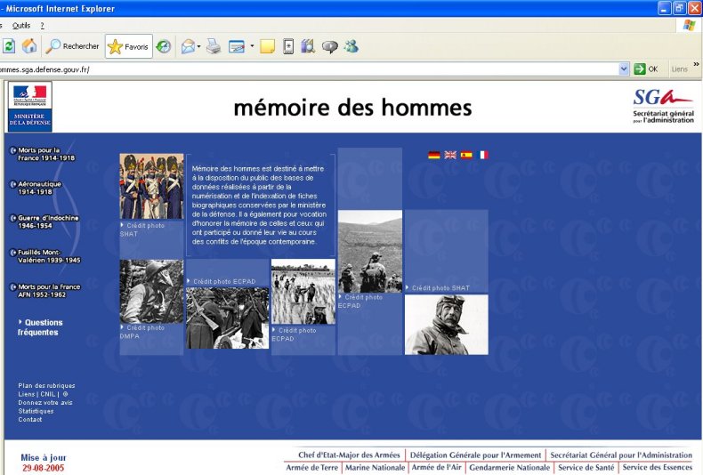Expand the Mail icon dropdown arrow
The width and height of the screenshot is (703, 475).
click(x=198, y=46)
